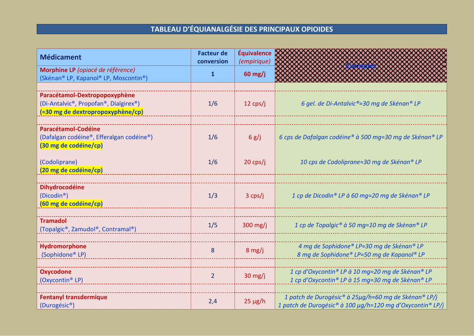
Task: Select the "6 g/j" equivalence value
Action: pyautogui.click(x=255, y=137)
